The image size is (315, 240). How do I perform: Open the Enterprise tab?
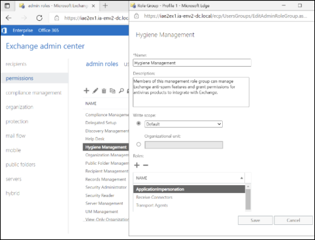coord(23,31)
